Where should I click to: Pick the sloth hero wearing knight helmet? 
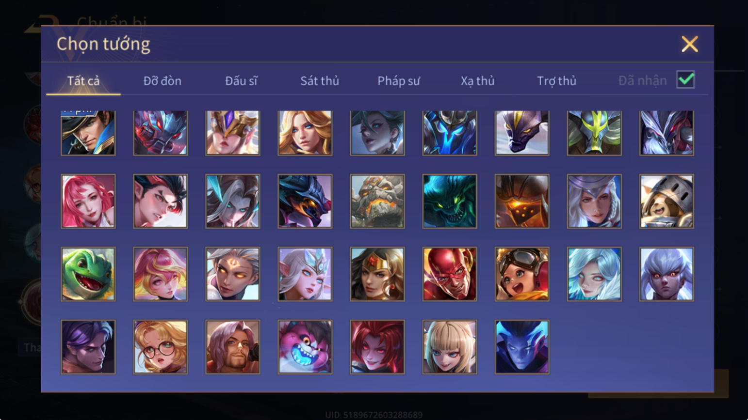point(667,201)
